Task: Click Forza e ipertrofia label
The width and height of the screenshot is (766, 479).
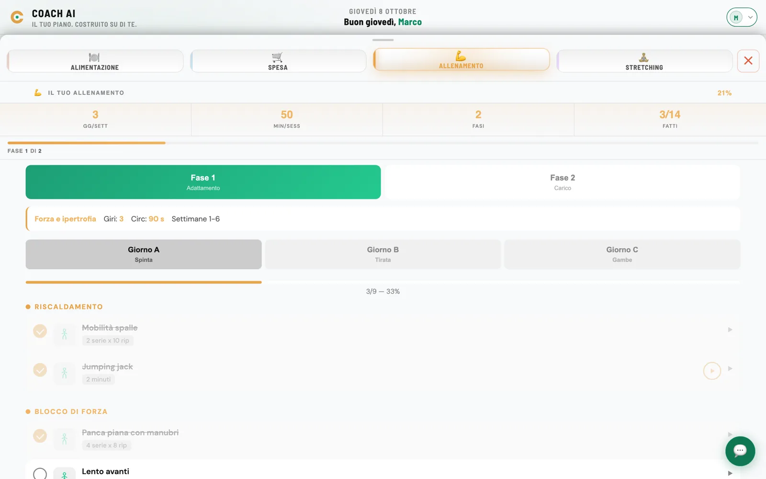Action: [x=65, y=219]
